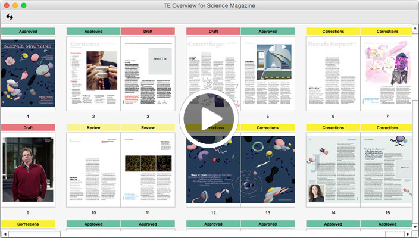
Task: Click vertical scrollbar down arrow
Action: coord(415,227)
